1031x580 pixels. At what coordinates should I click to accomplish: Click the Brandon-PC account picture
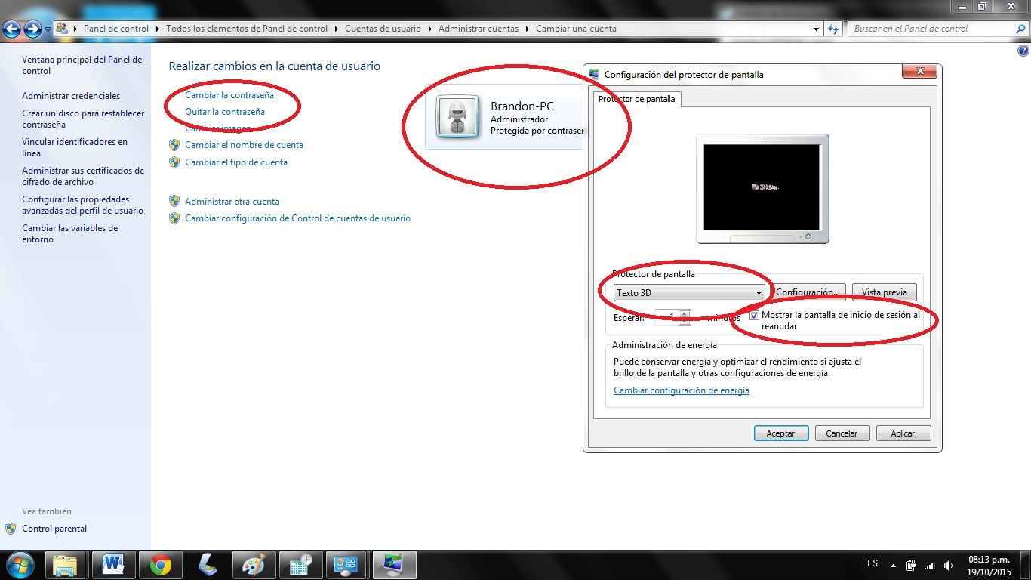(457, 117)
